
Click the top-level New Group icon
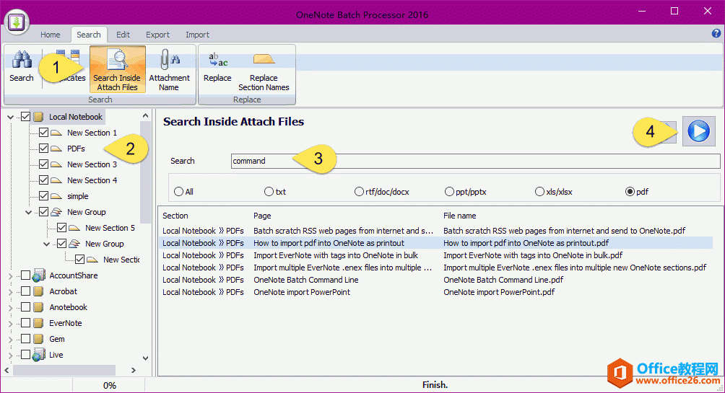[x=56, y=212]
